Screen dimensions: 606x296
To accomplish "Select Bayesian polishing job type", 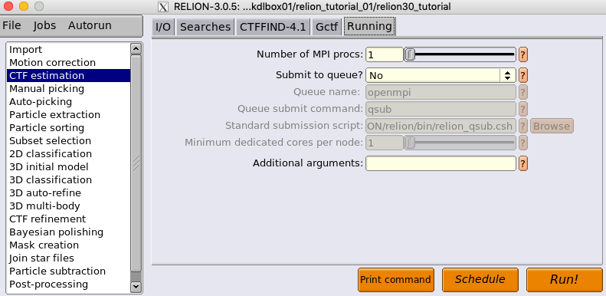I will pyautogui.click(x=68, y=232).
